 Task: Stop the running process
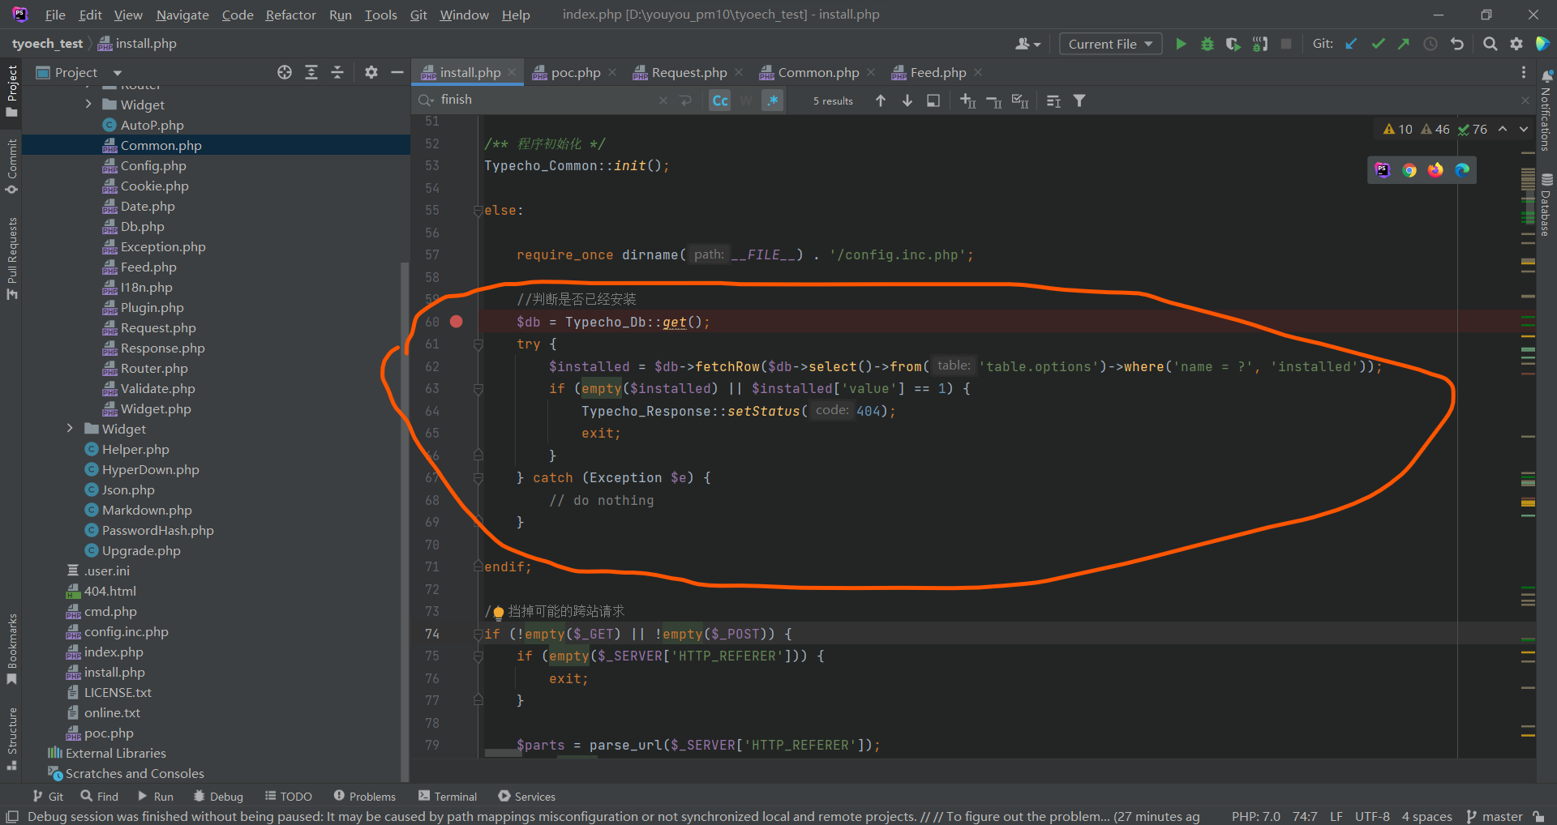pyautogui.click(x=1286, y=44)
